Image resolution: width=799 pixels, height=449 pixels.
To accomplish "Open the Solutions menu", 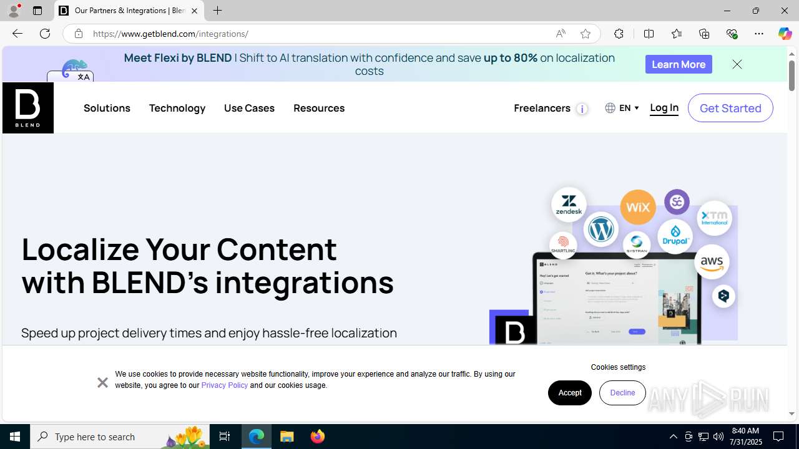I will (107, 108).
